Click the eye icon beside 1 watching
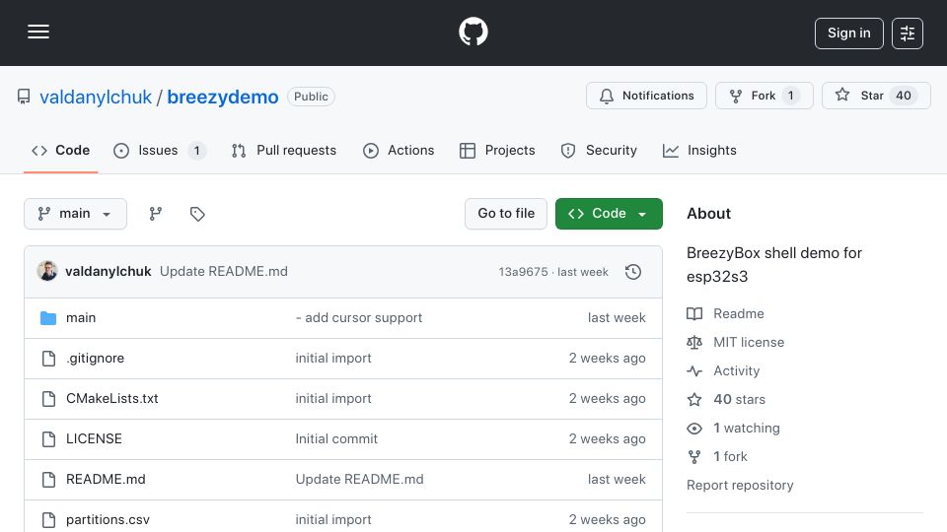The width and height of the screenshot is (947, 532). [x=694, y=429]
